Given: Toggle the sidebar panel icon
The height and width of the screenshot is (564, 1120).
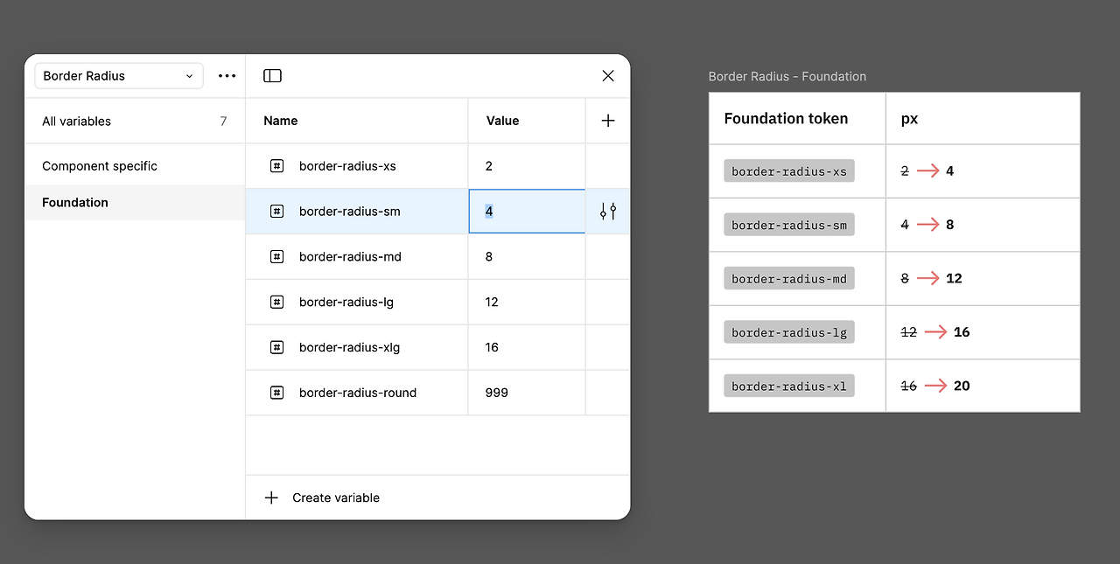Looking at the screenshot, I should pos(272,76).
